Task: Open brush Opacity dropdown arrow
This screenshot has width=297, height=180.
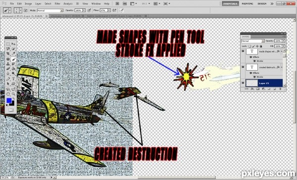Action: click(x=84, y=10)
